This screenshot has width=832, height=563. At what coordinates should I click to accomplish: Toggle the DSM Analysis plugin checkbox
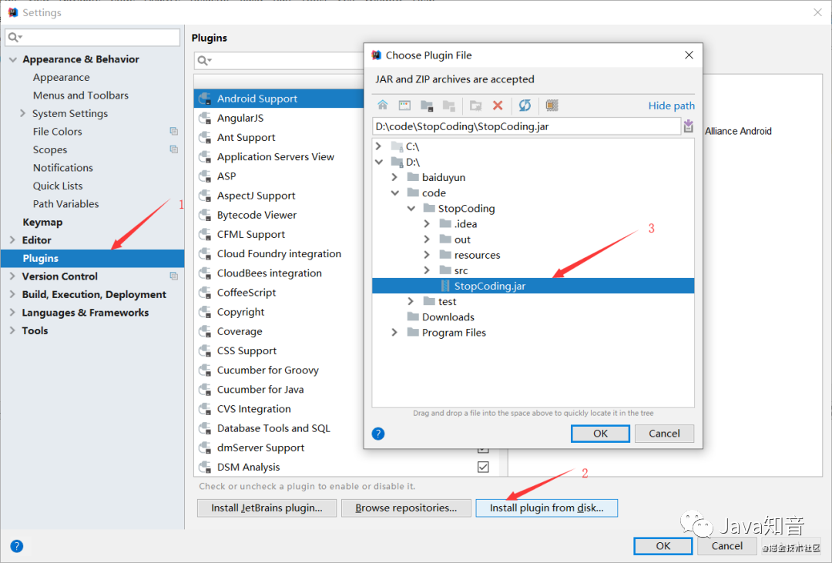[x=483, y=467]
